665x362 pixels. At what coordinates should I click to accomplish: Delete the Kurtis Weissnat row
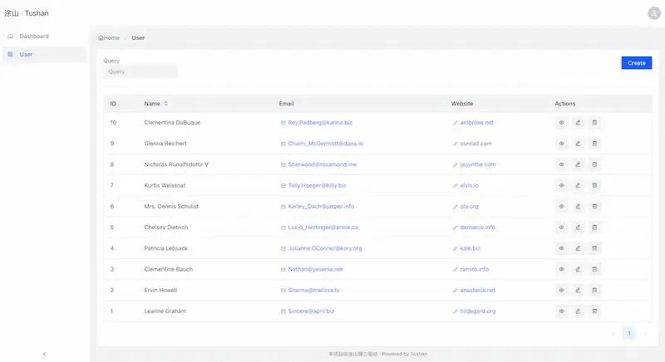coord(594,185)
